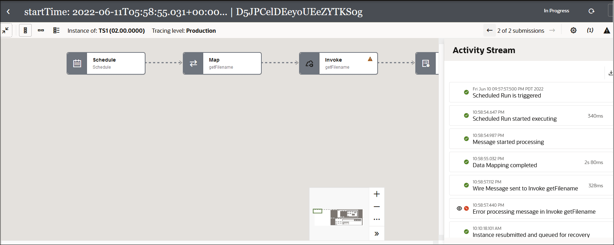The height and width of the screenshot is (245, 614).
Task: View error details via eye icon
Action: tap(459, 208)
